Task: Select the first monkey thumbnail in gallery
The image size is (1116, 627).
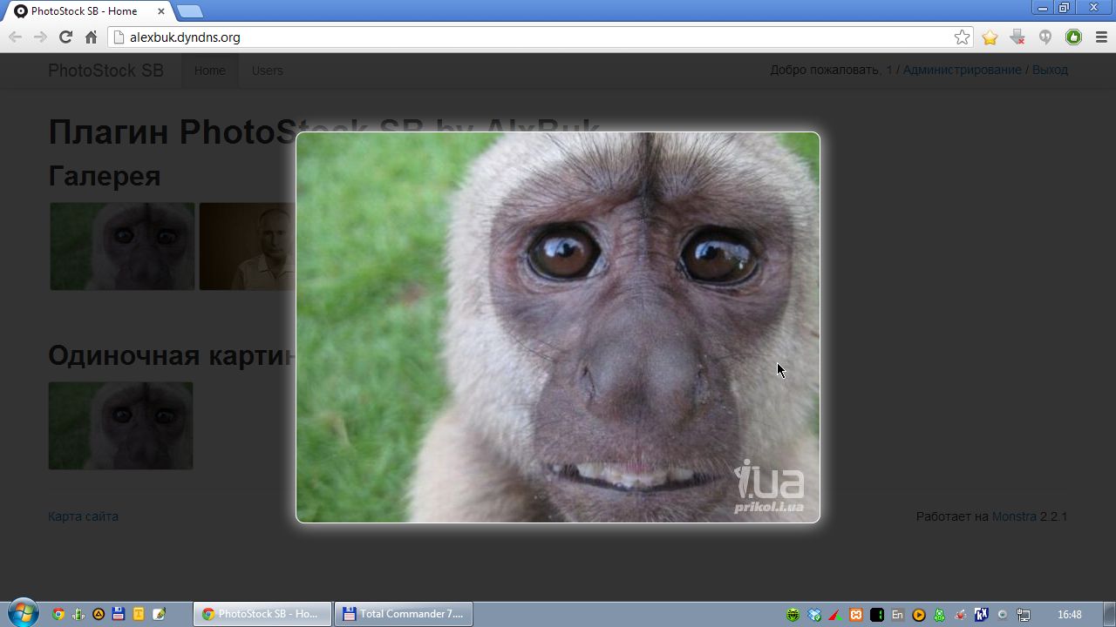Action: (x=122, y=246)
